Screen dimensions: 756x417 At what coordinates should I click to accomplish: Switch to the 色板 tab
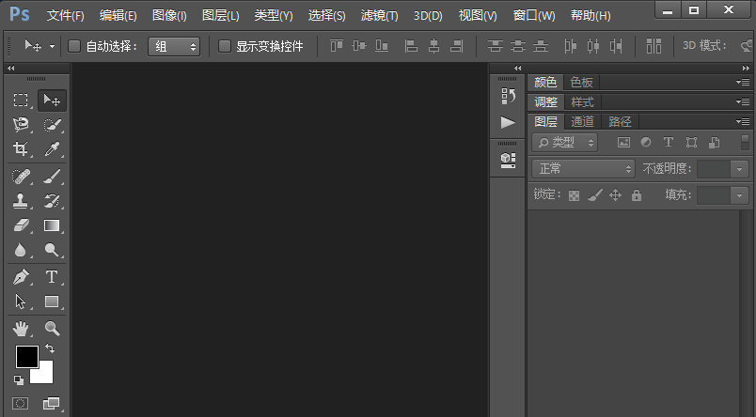click(581, 83)
